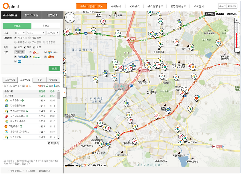Select the 반경검색 radio button
The image size is (241, 174).
point(44,42)
